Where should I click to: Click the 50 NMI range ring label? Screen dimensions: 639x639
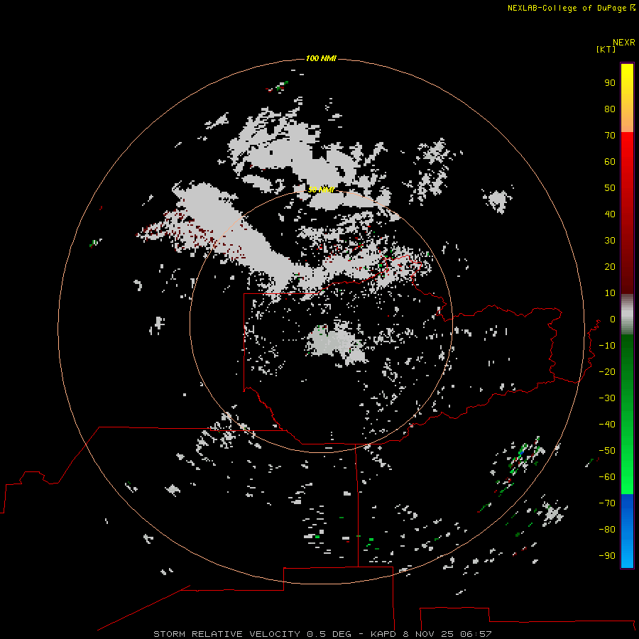321,190
